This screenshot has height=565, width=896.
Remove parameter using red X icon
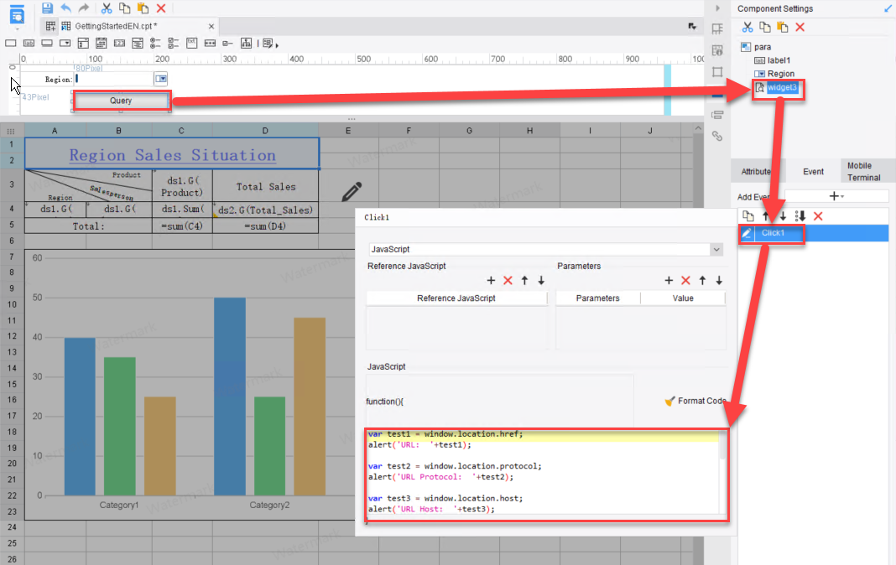(685, 281)
